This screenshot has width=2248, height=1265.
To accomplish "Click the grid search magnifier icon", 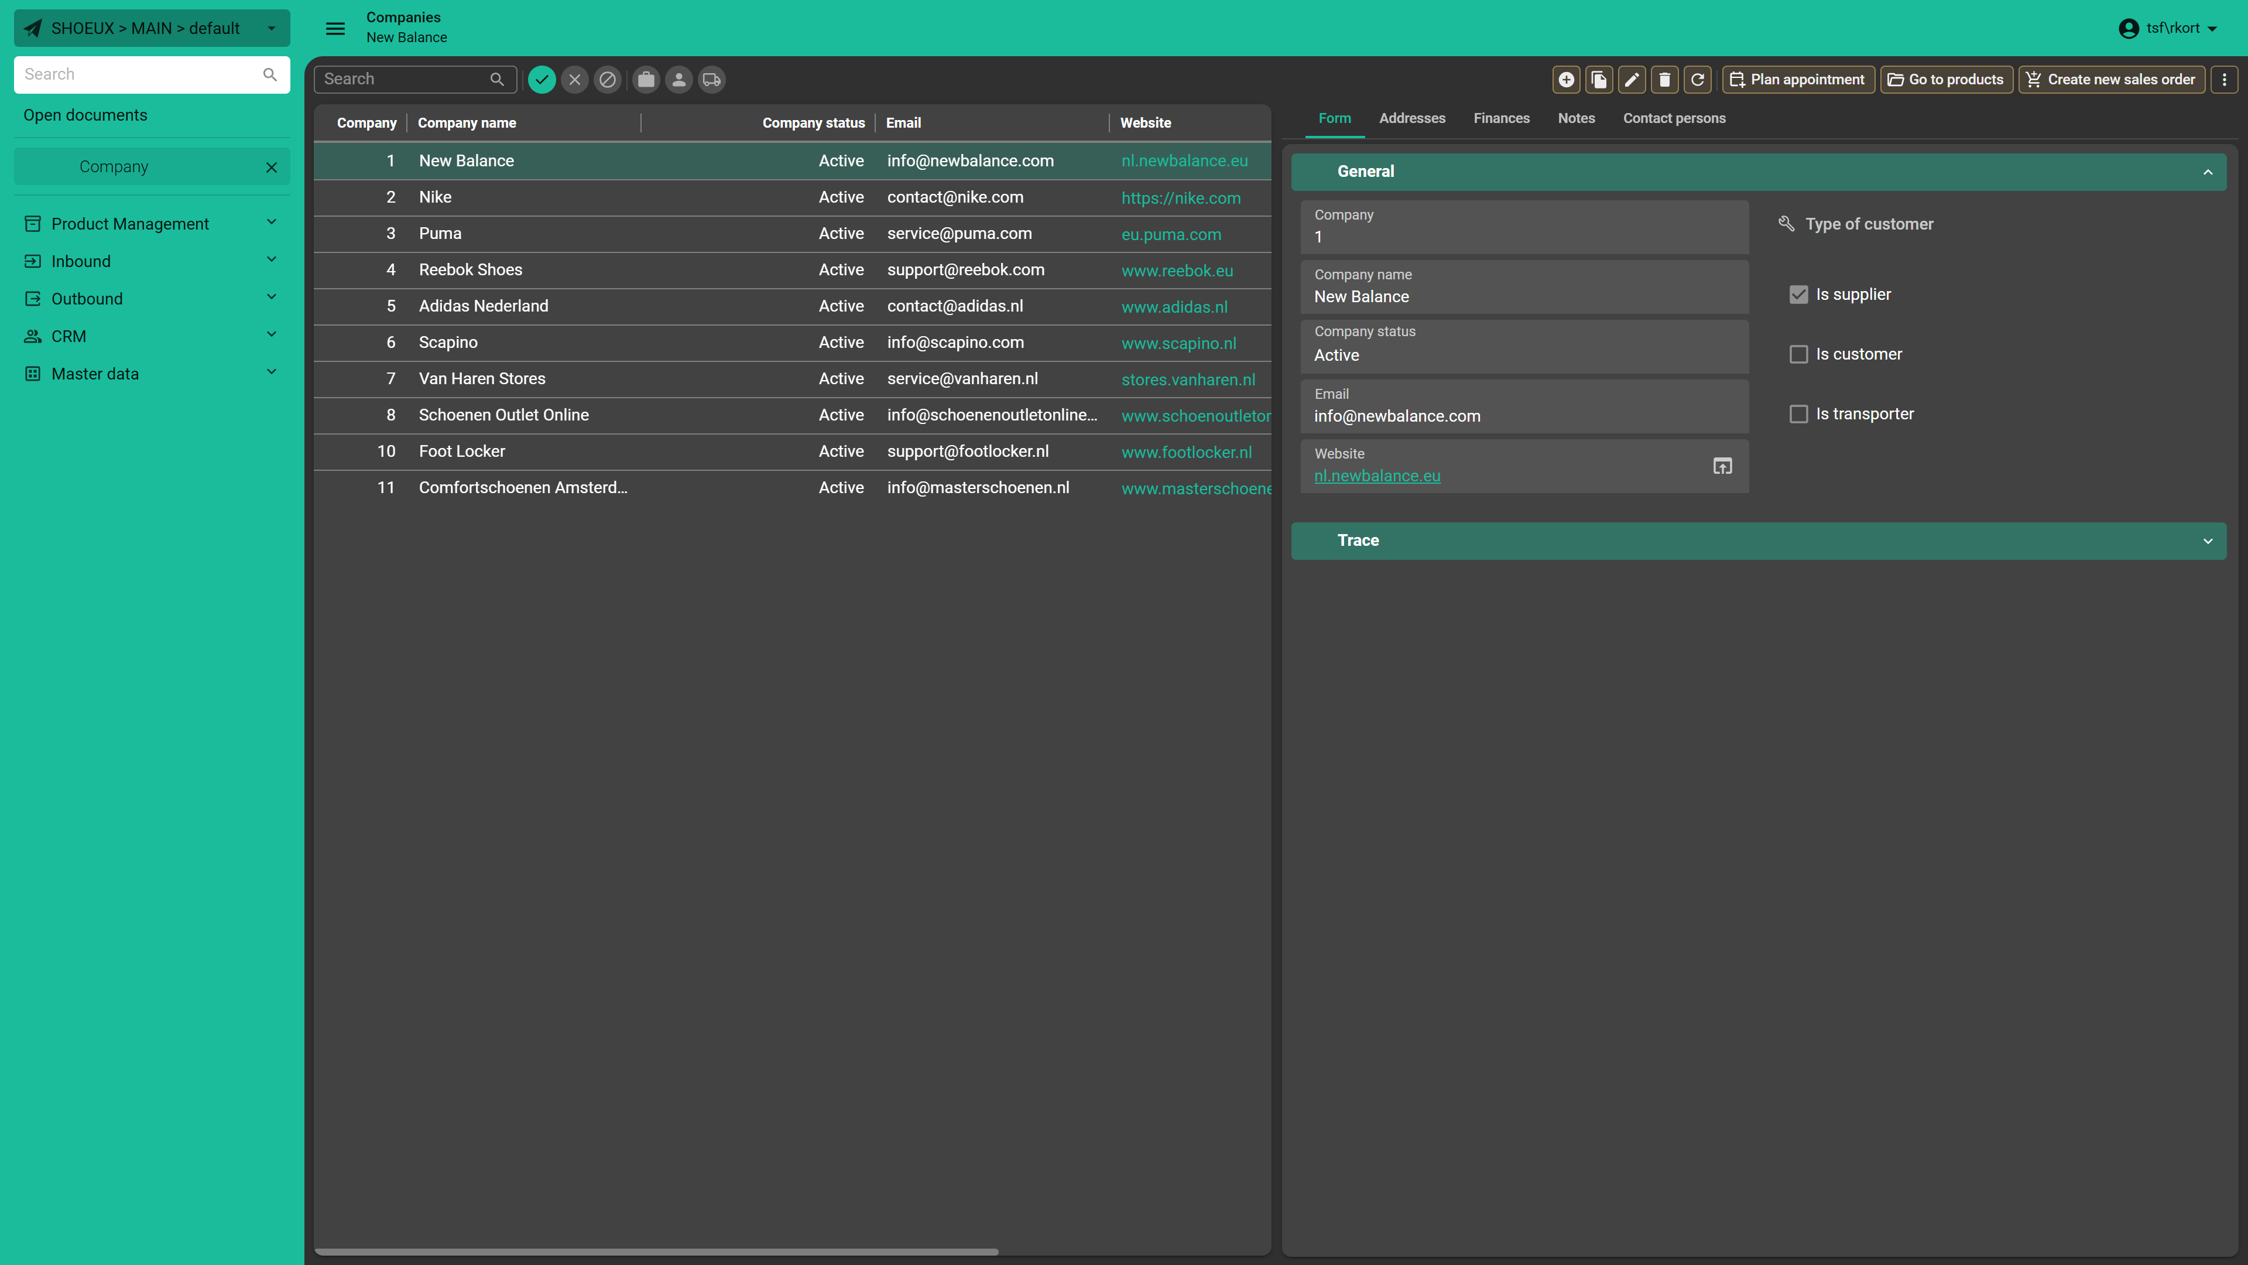I will pos(496,80).
